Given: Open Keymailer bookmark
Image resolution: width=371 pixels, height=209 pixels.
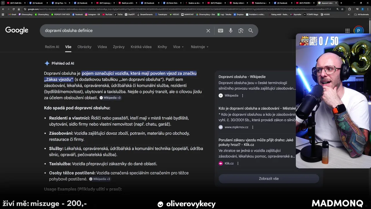Looking at the screenshot, I should tap(296, 15).
